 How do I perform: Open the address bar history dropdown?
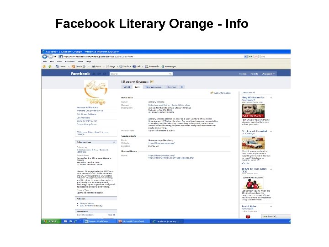(x=245, y=57)
